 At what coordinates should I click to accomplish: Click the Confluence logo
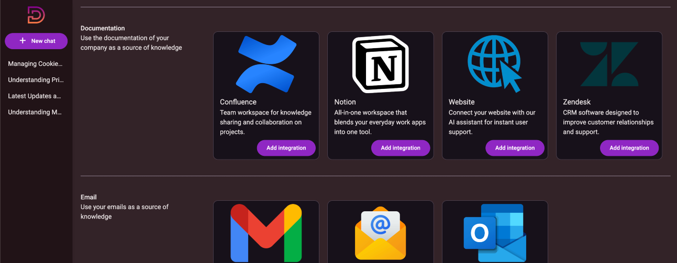point(266,64)
